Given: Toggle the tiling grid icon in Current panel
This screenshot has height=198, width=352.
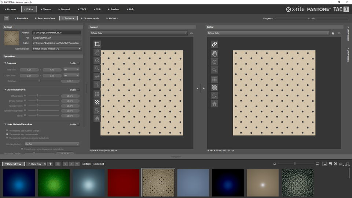Looking at the screenshot, I should (97, 94).
